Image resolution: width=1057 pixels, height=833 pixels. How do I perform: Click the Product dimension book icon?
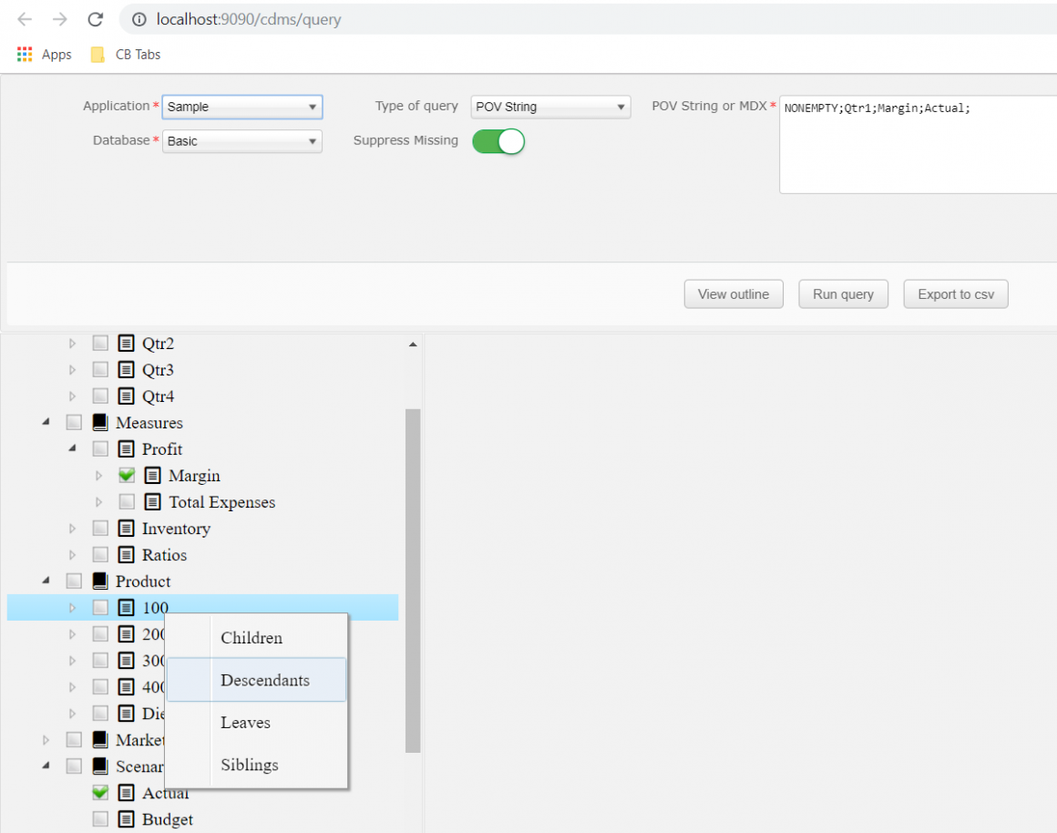(99, 581)
